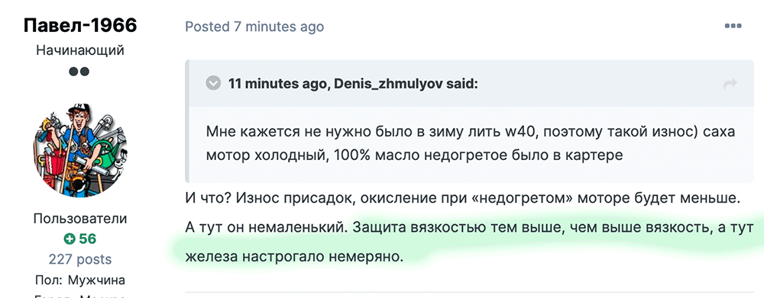
Task: Click the reputation count 56
Action: point(88,239)
